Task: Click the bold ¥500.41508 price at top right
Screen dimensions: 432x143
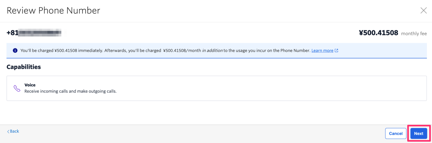Action: pos(378,33)
